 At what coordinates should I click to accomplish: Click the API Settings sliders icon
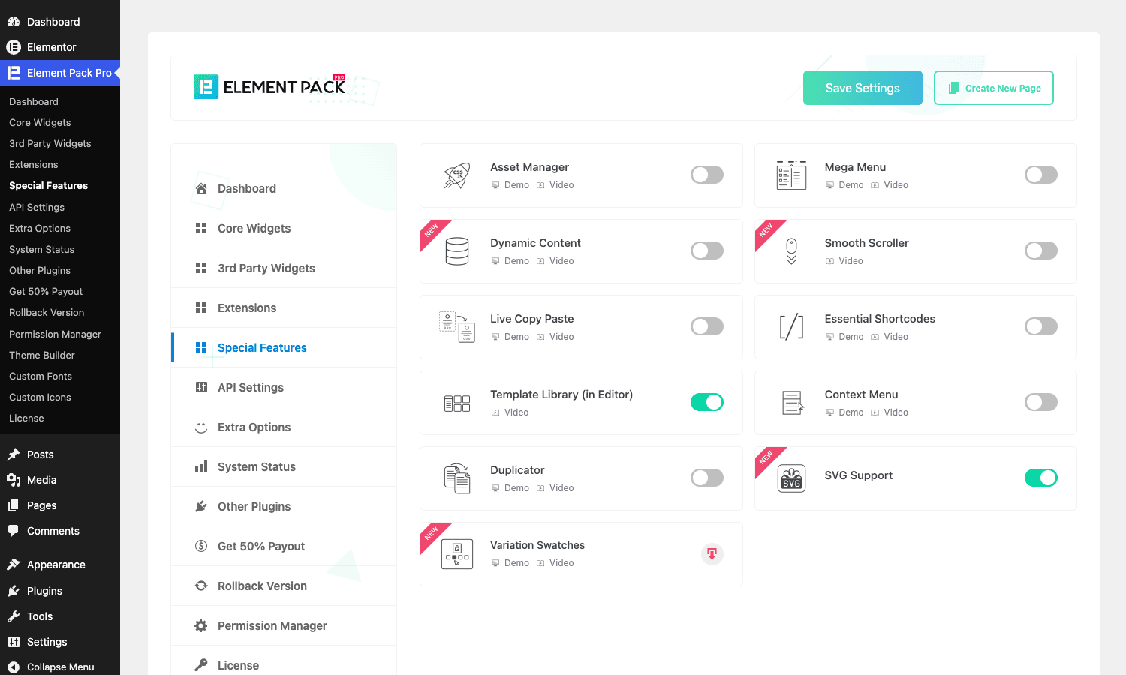[201, 387]
